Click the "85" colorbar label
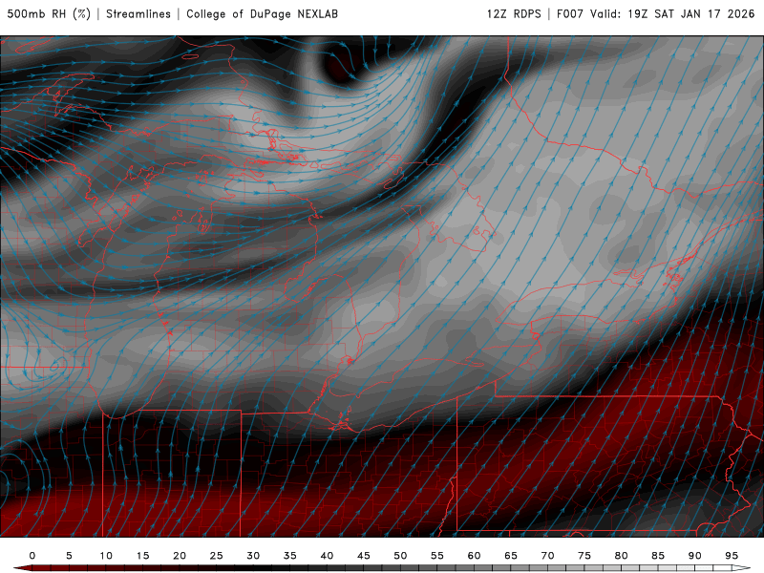 (658, 556)
